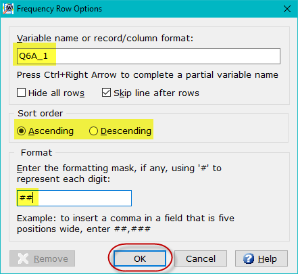298x274 pixels.
Task: Enable the Hide all rows checkbox
Action: (21, 93)
